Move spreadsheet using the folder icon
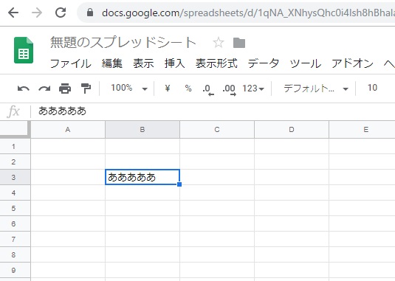 239,43
